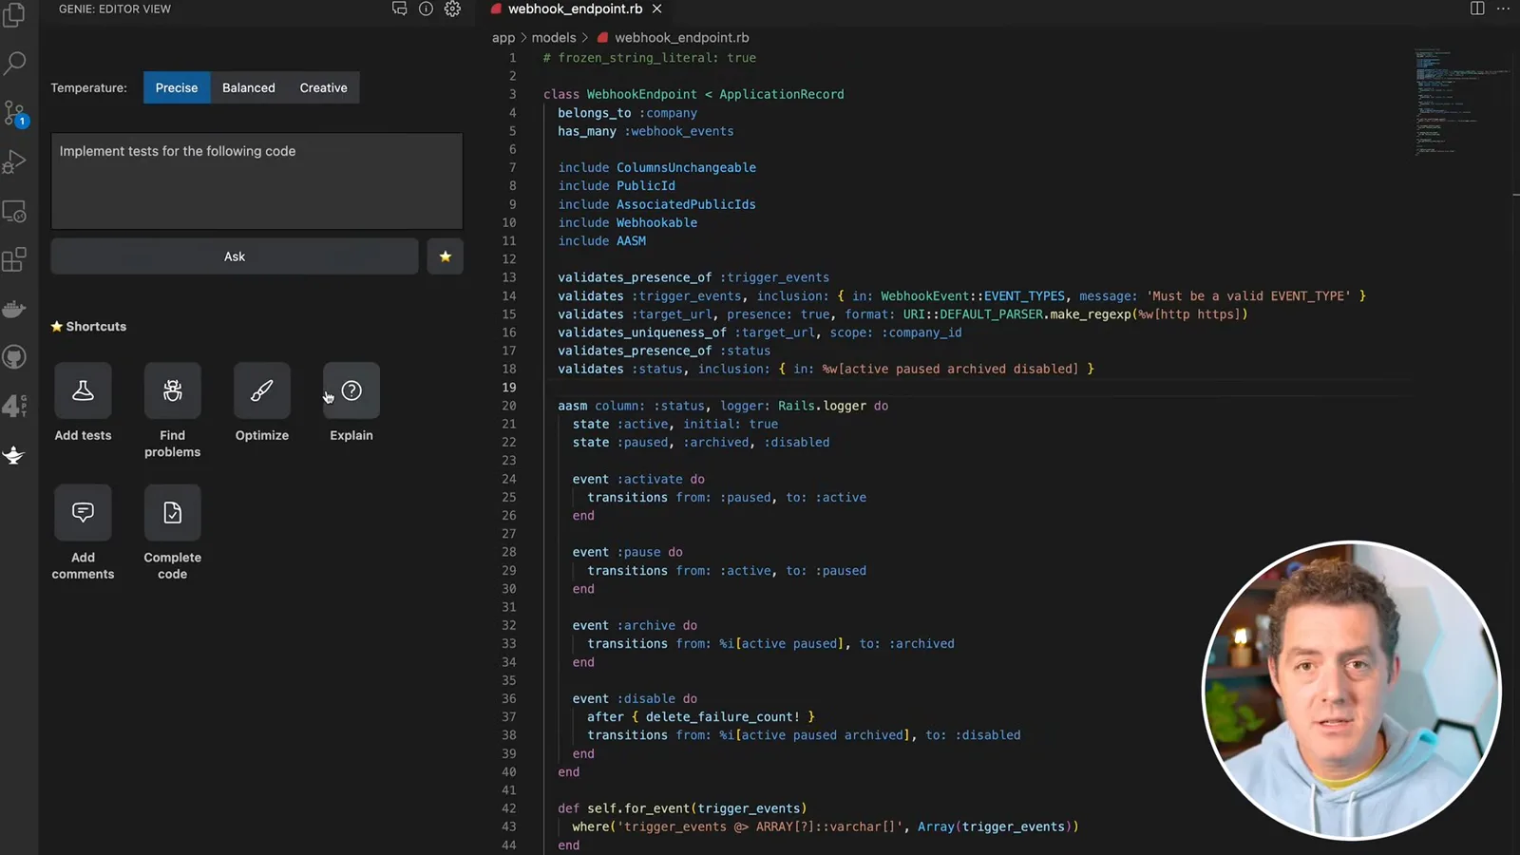
Task: Select 'app' in the breadcrumb path
Action: click(x=503, y=38)
